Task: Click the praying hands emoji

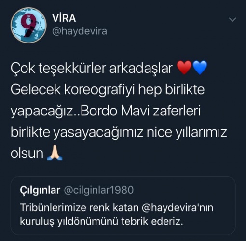Action: pos(55,153)
